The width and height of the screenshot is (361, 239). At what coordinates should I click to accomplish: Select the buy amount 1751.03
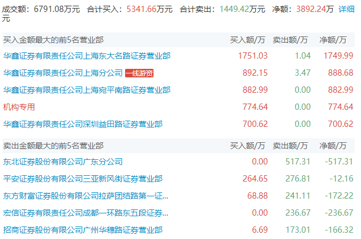pyautogui.click(x=253, y=56)
